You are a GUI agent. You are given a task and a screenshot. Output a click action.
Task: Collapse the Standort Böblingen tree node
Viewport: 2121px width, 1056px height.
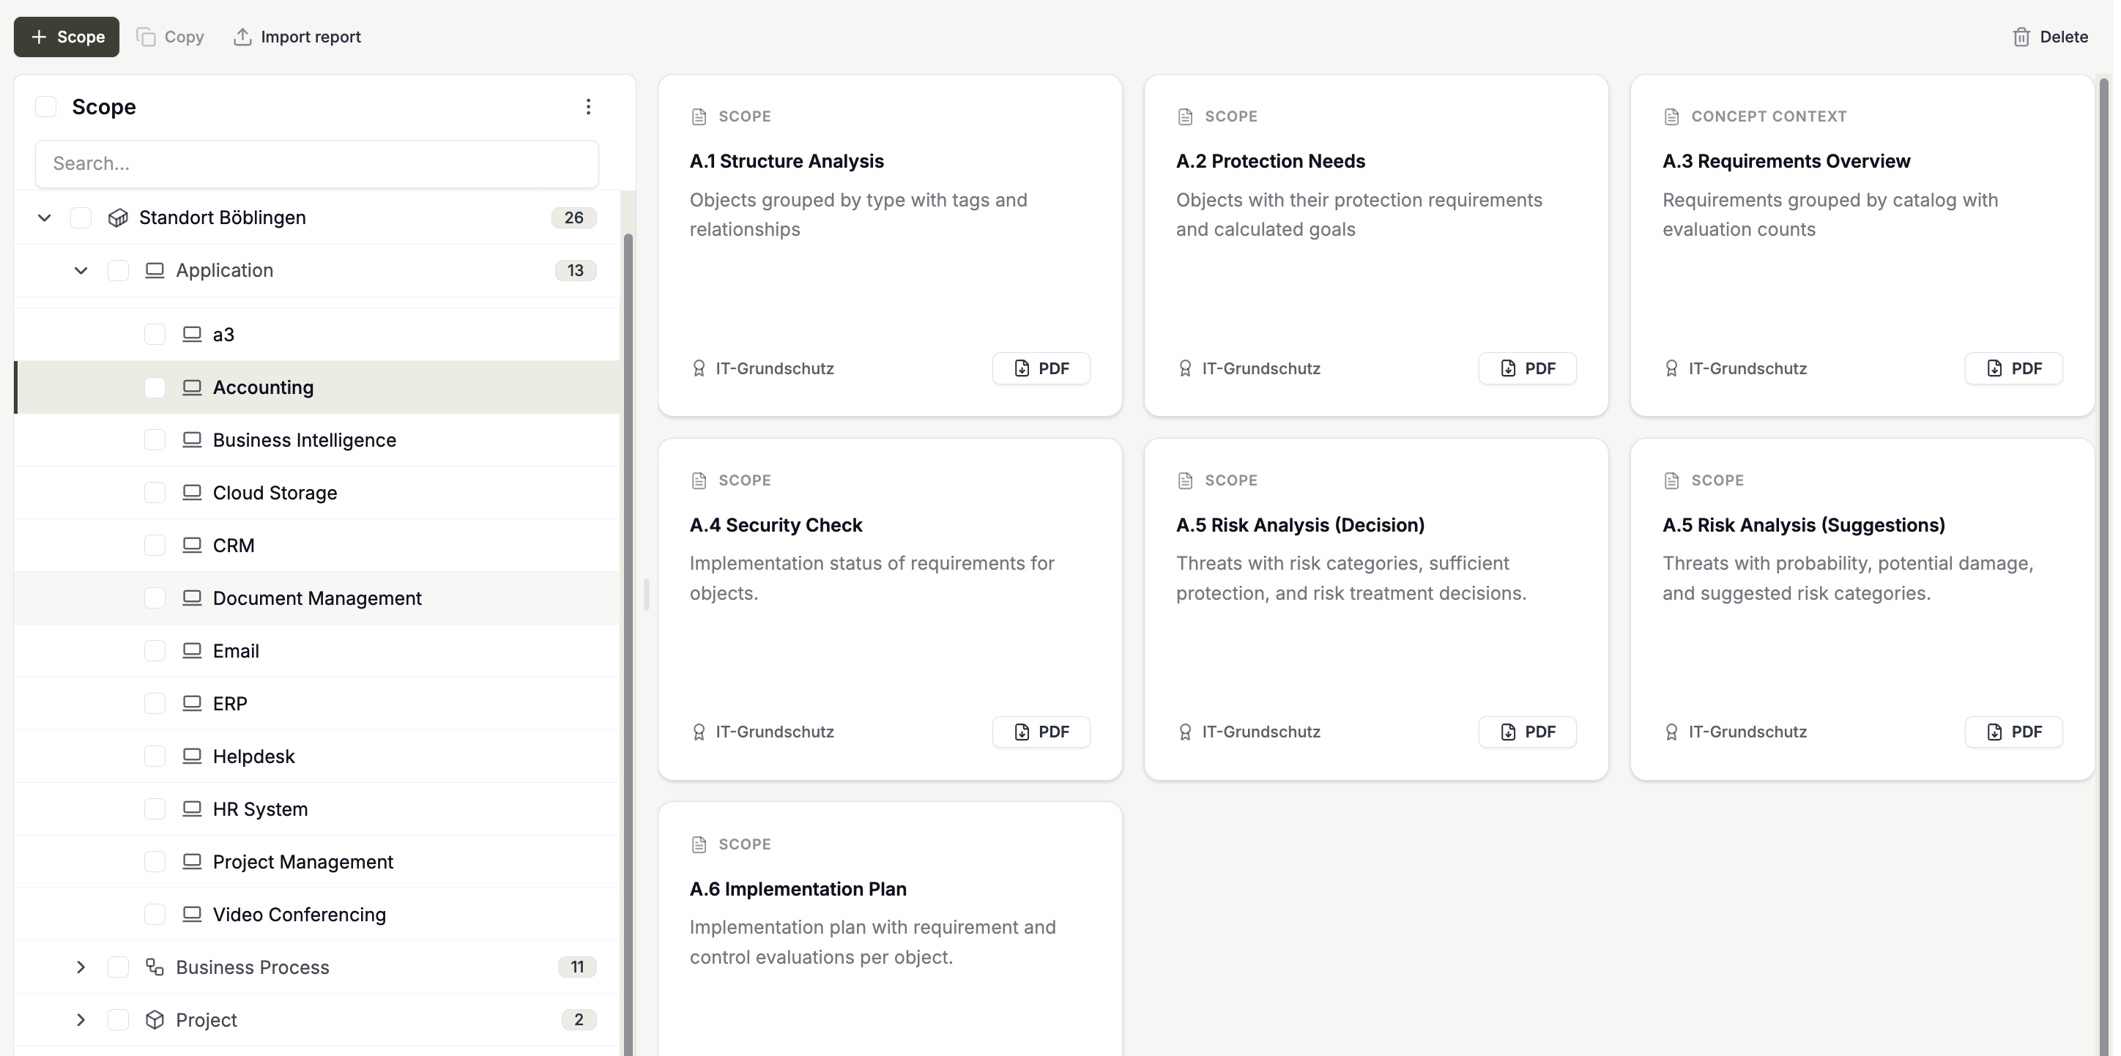pos(45,217)
